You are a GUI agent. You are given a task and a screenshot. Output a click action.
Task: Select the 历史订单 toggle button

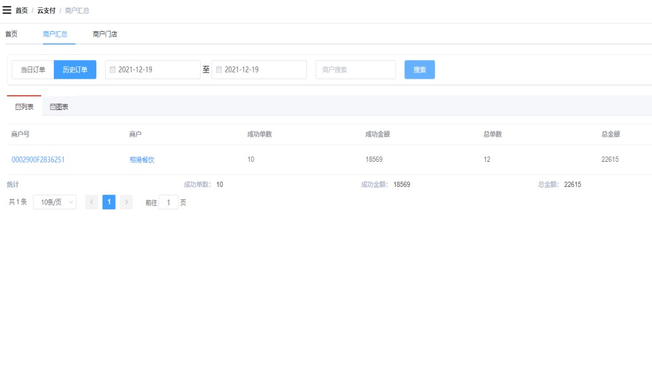[75, 70]
